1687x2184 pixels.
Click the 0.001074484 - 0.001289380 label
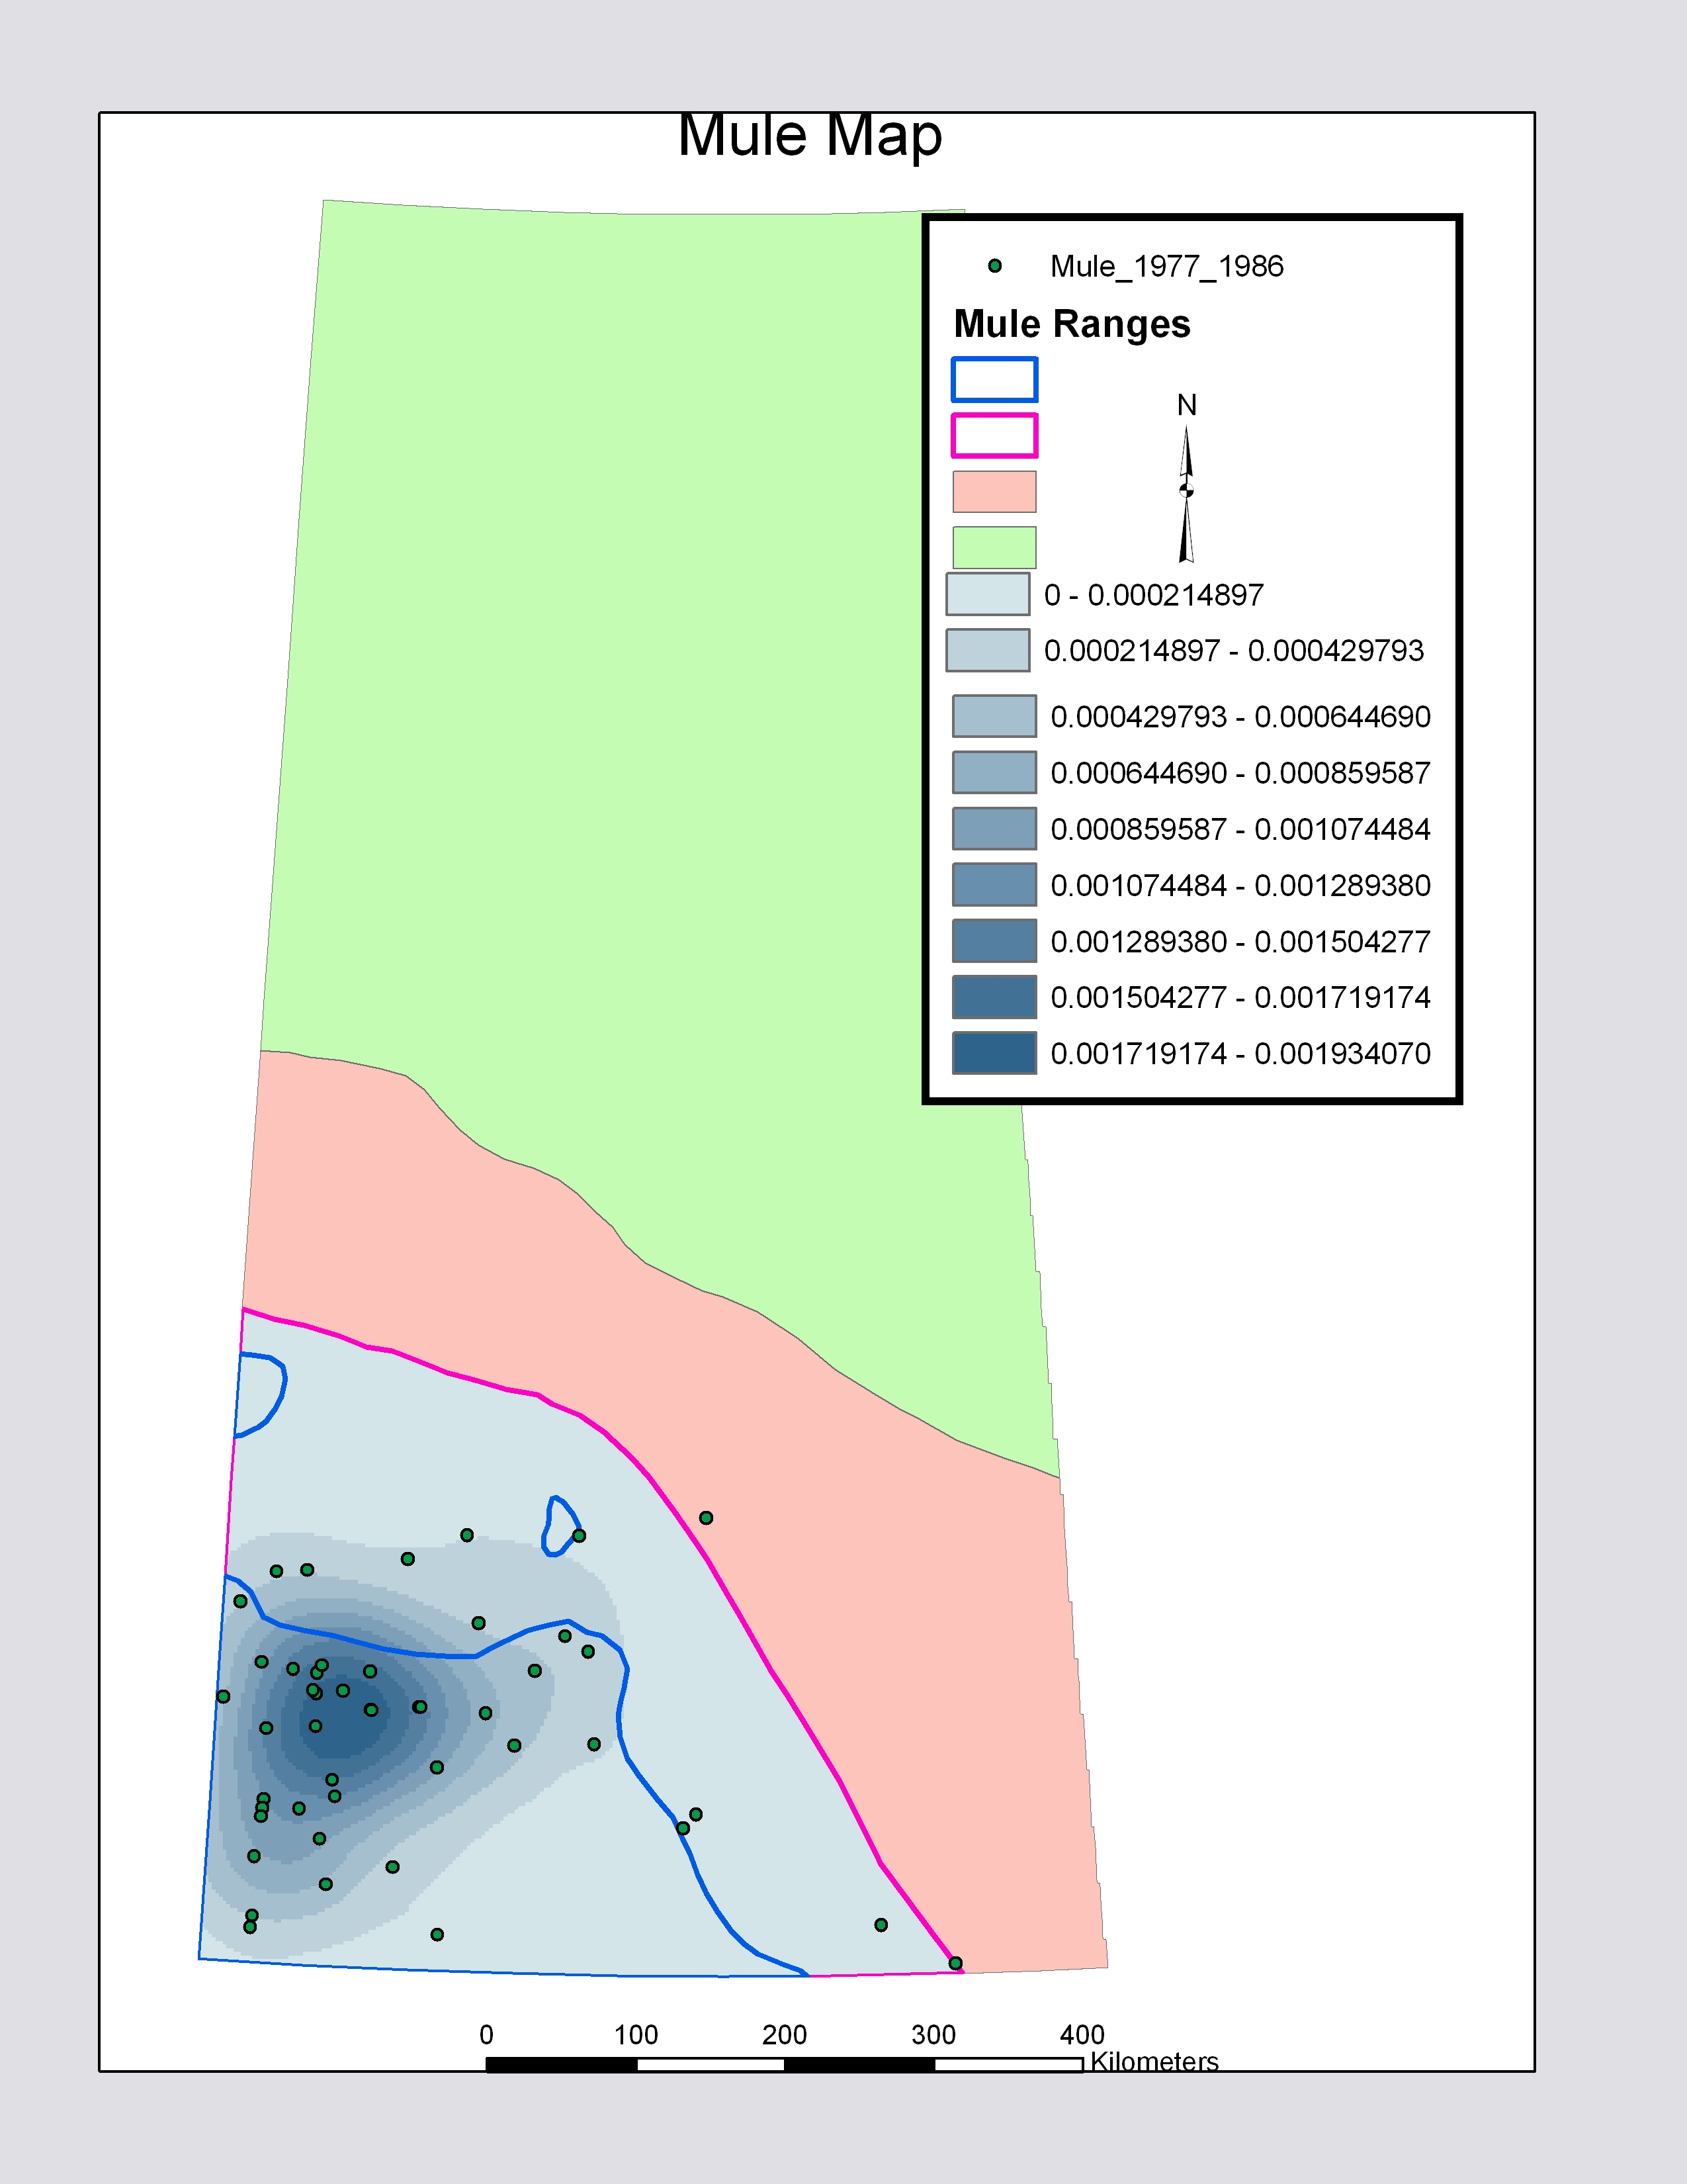tap(1240, 885)
